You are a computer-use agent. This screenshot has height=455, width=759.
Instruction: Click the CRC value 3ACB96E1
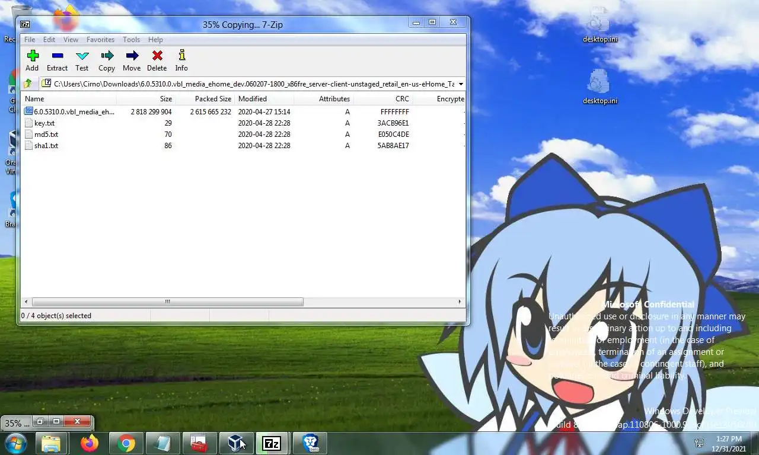tap(393, 123)
